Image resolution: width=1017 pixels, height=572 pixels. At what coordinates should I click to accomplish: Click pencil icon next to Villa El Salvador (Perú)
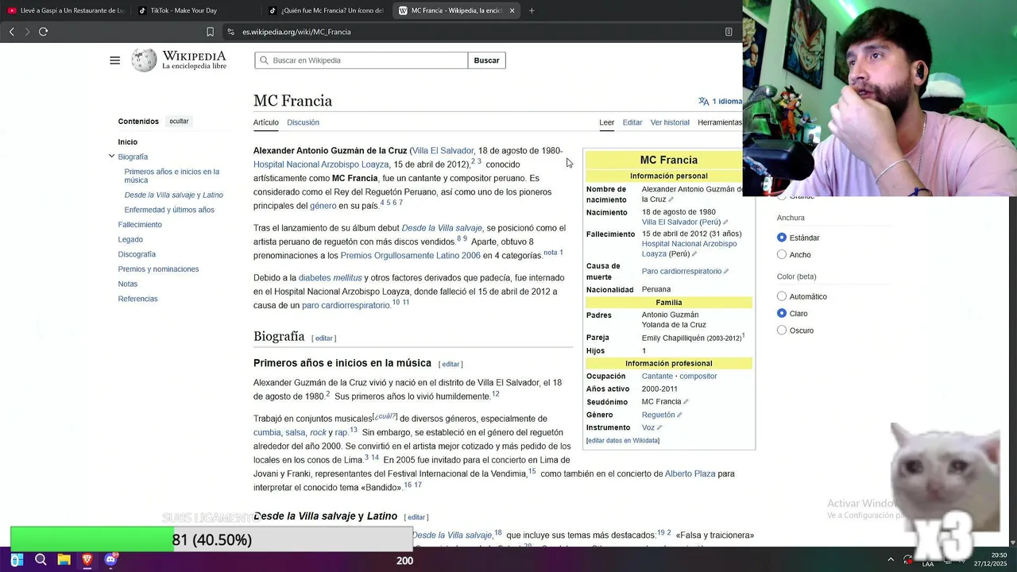pyautogui.click(x=725, y=222)
